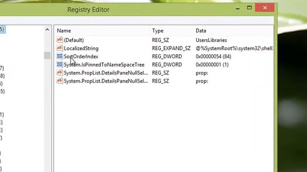Maximize the Registry Editor window
The width and height of the screenshot is (307, 172).
pos(249,8)
